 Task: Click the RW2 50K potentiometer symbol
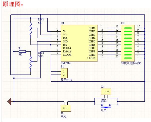31,62
